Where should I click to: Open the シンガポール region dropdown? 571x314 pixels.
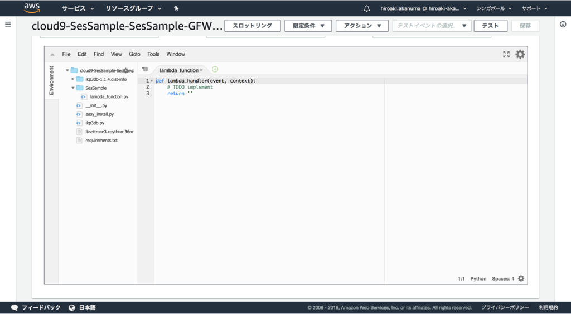coord(494,8)
